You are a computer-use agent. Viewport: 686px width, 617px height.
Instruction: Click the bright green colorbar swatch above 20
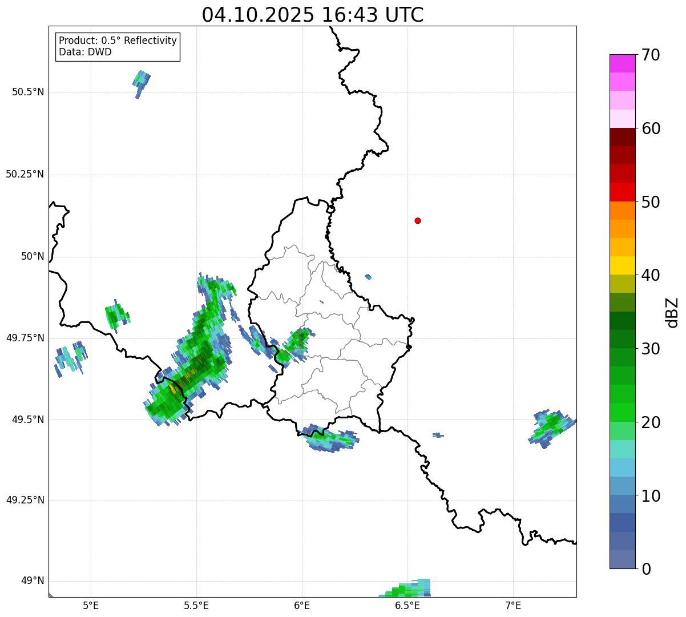click(622, 413)
